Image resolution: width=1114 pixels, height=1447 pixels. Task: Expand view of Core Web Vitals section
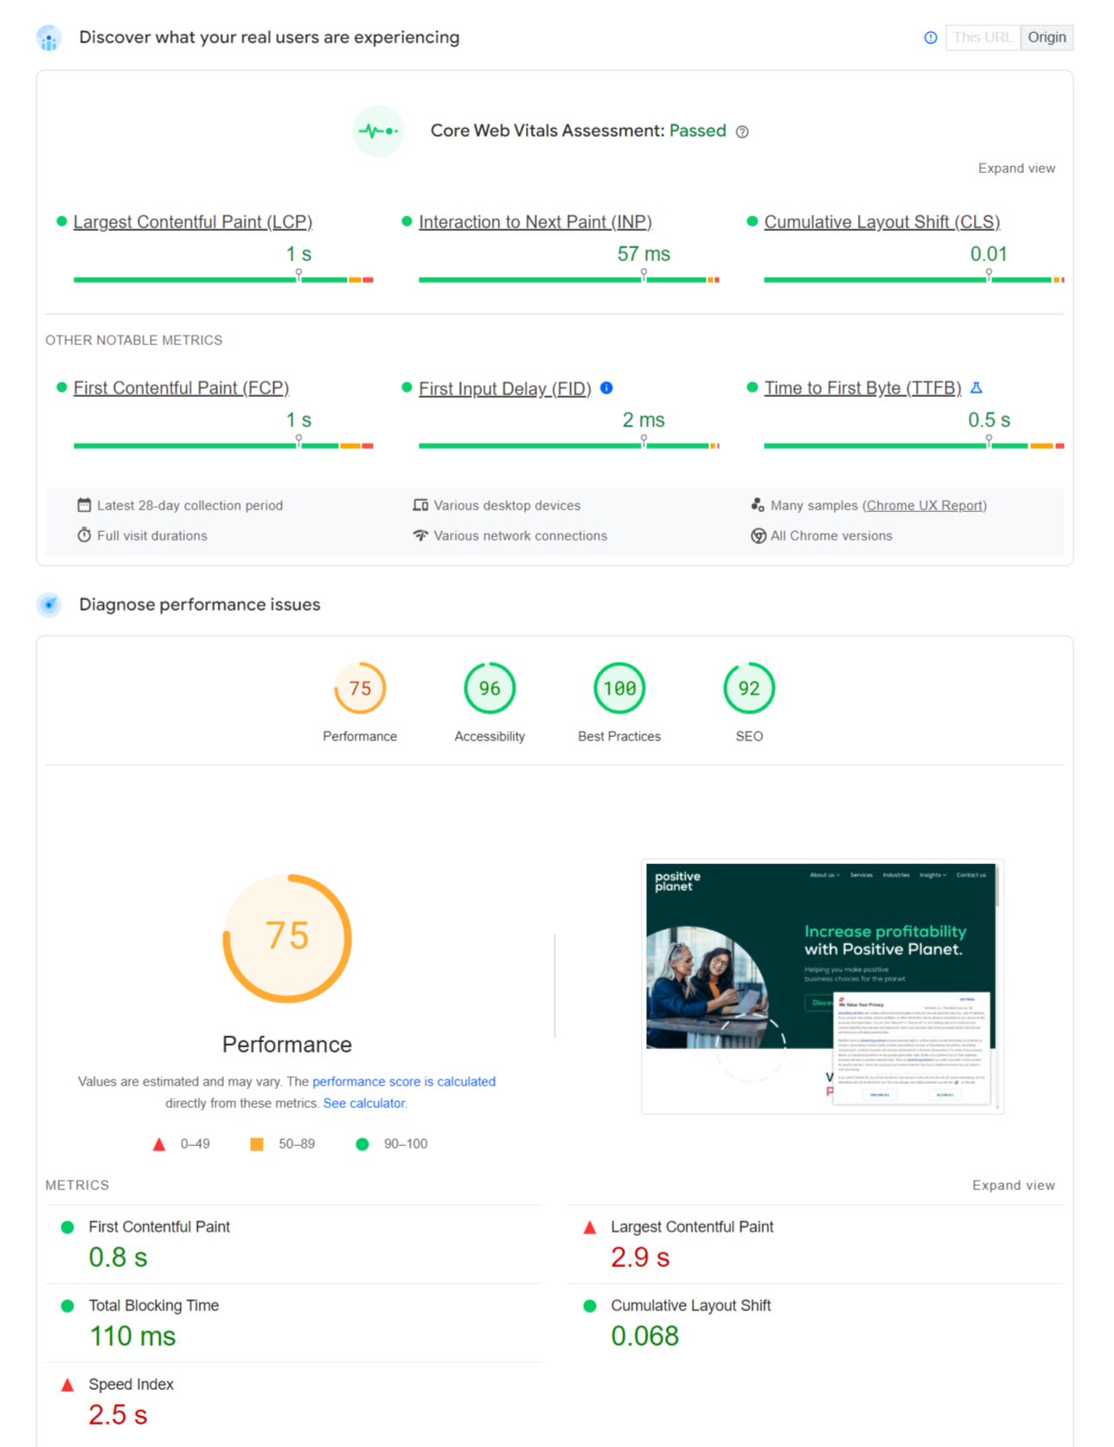(1016, 168)
